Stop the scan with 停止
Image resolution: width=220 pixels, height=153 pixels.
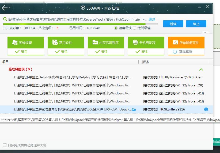[x=196, y=24]
